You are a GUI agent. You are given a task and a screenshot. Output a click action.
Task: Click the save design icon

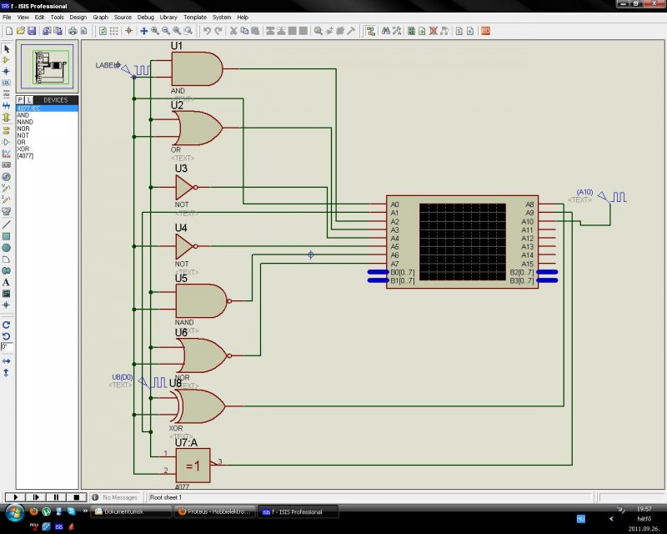click(32, 31)
